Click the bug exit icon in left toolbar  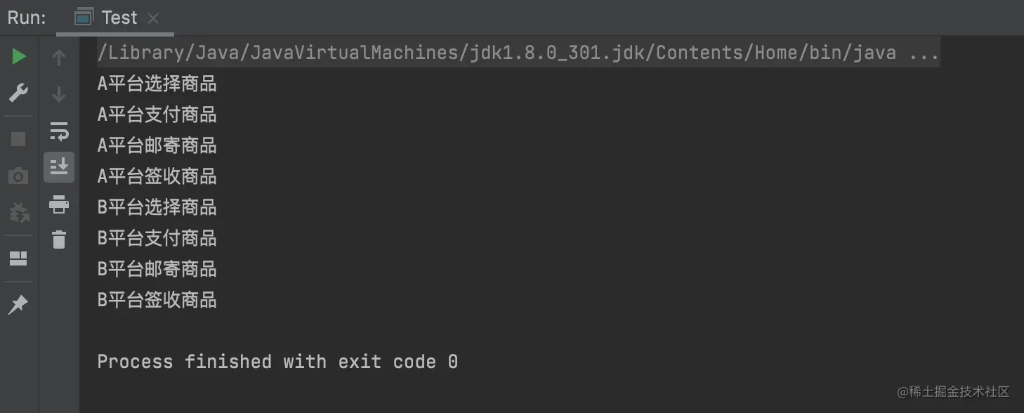tap(18, 211)
